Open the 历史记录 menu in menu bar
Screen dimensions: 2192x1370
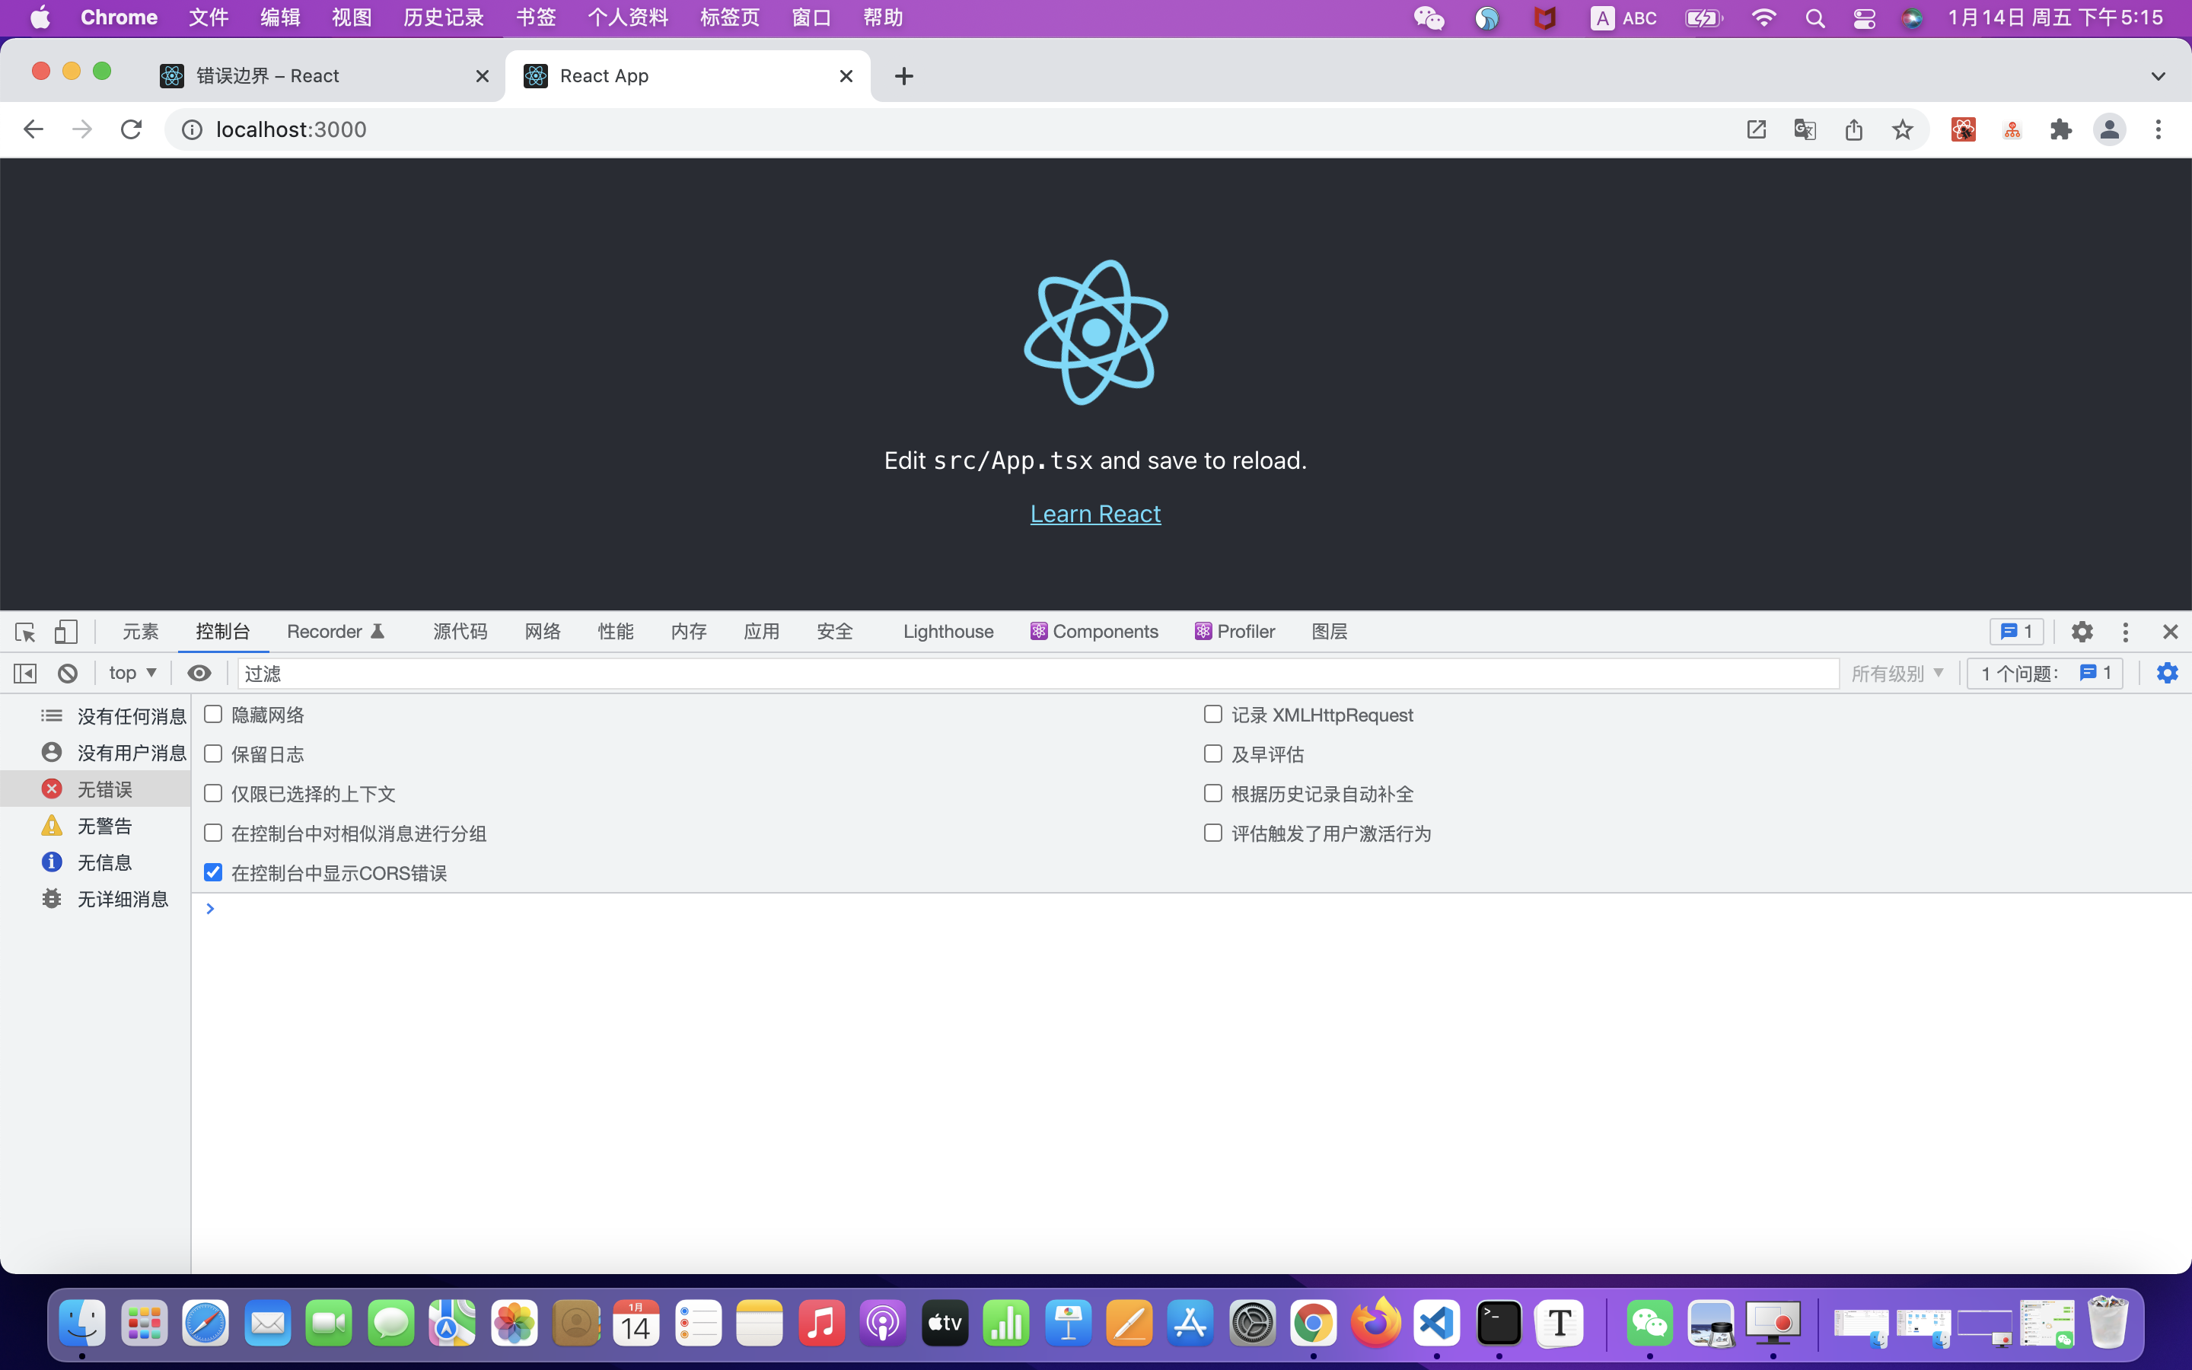click(x=444, y=18)
